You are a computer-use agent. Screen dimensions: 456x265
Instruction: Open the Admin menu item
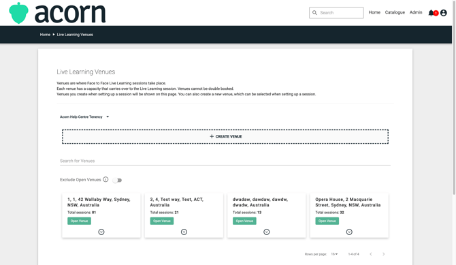(416, 12)
